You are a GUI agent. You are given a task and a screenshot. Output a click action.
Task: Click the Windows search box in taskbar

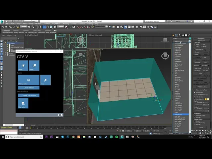pyautogui.click(x=17, y=137)
